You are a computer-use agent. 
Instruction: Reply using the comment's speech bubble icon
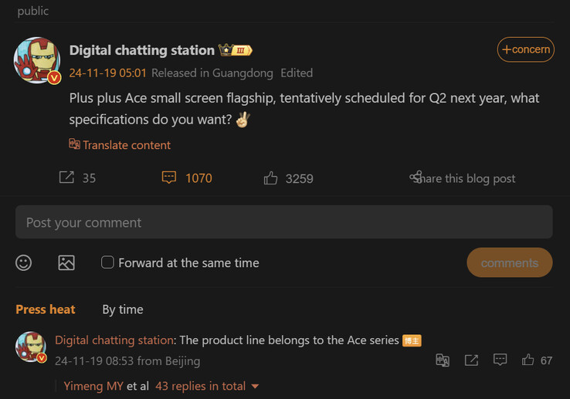click(500, 360)
